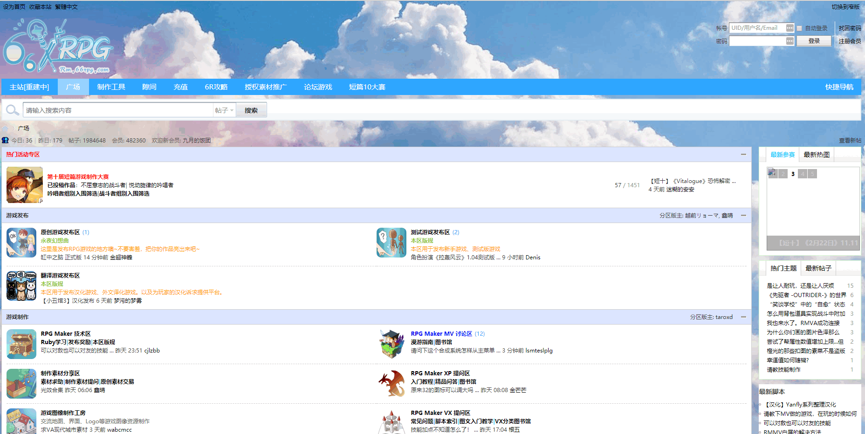
Task: Open the 授权素材推广 nav item
Action: (x=266, y=87)
